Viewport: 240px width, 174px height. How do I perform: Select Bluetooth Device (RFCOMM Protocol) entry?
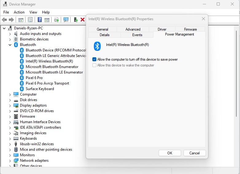56,50
